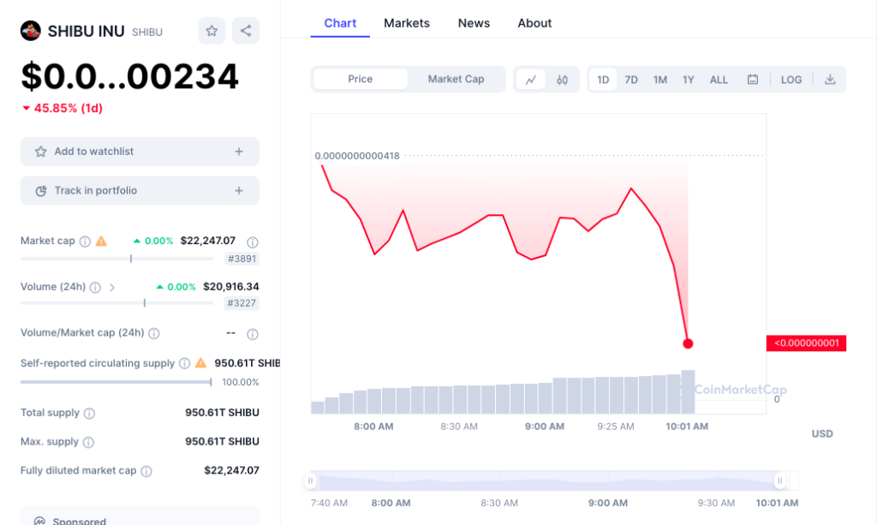
Task: Select the 7D time range
Action: [x=631, y=79]
